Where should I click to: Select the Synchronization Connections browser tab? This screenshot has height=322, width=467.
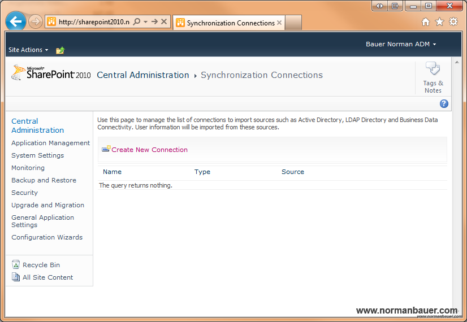click(229, 23)
